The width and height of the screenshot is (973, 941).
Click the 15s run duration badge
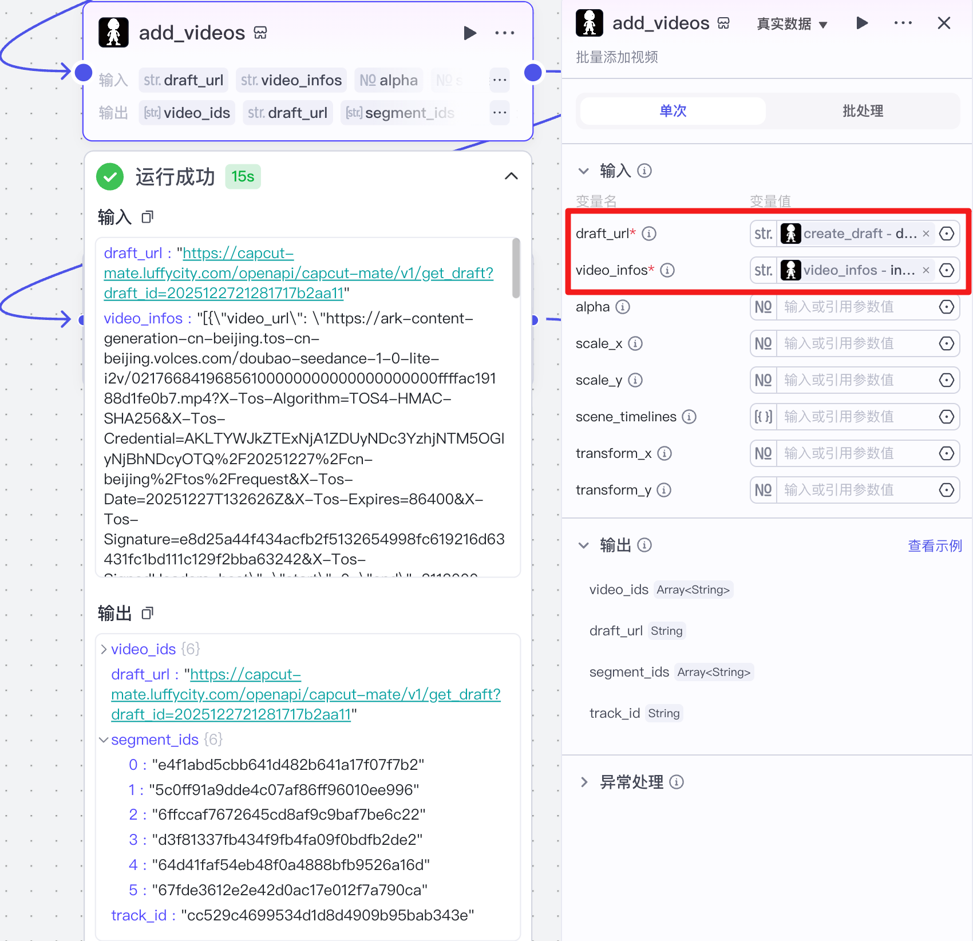pyautogui.click(x=243, y=176)
